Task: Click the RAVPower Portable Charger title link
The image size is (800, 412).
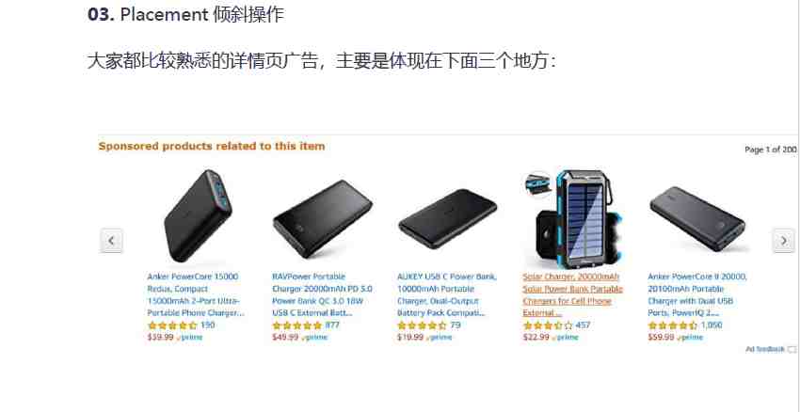Action: 323,294
